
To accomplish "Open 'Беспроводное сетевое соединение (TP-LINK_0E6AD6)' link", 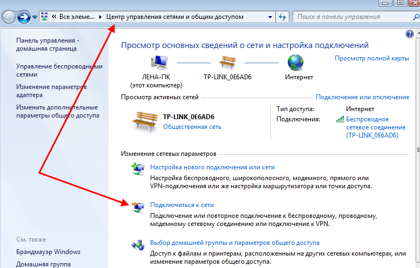I will tap(376, 127).
